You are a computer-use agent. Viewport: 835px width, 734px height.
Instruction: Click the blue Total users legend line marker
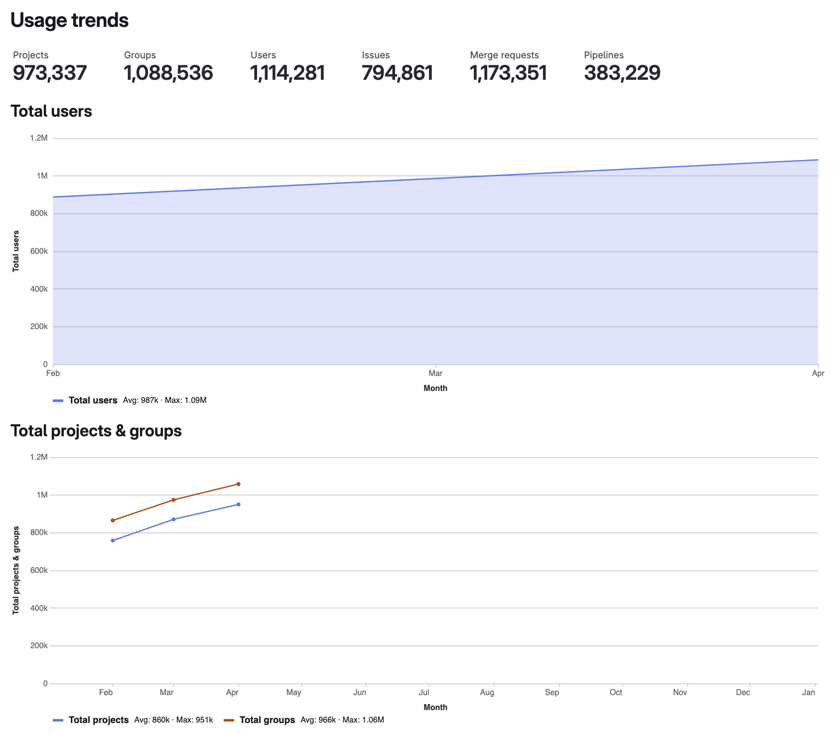pyautogui.click(x=59, y=400)
